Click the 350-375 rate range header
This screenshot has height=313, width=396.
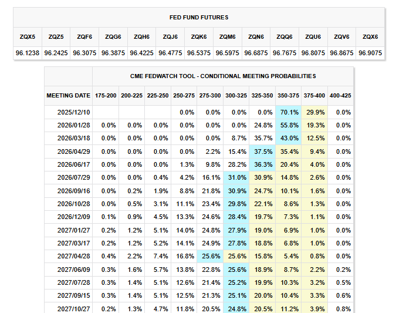tap(287, 95)
